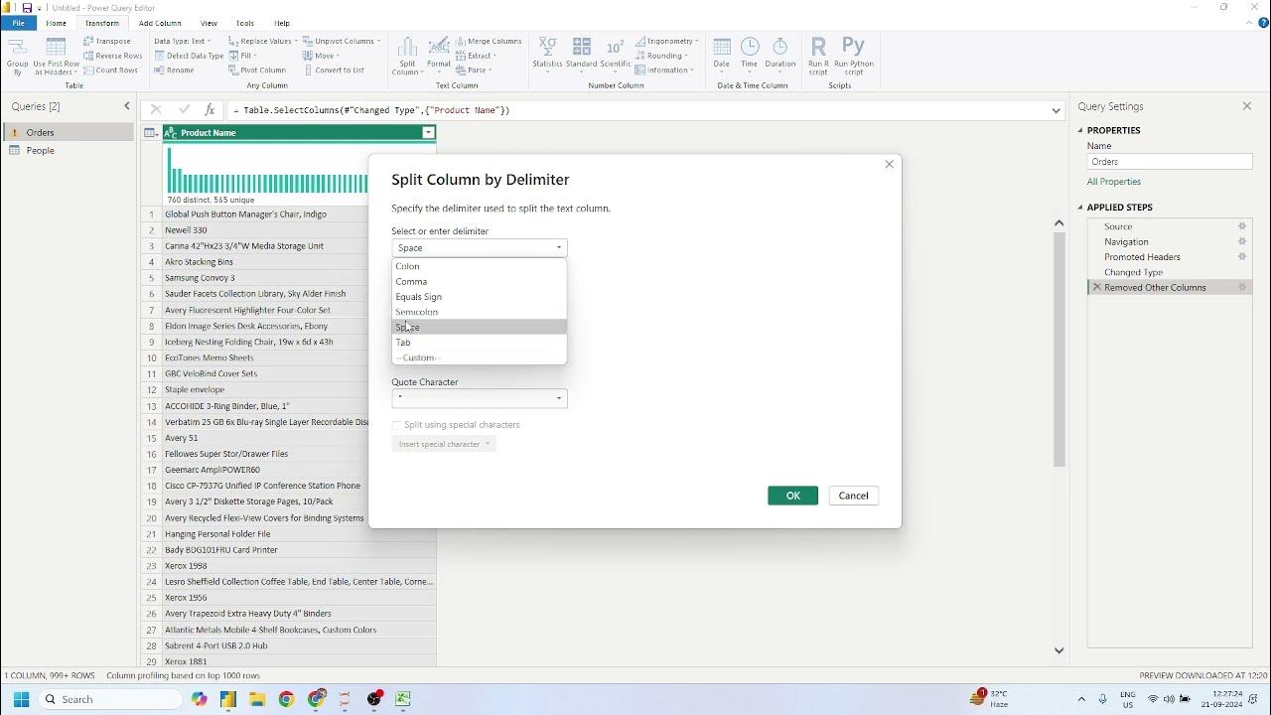This screenshot has height=715, width=1271.
Task: Open the Product Name column filter dropdown
Action: [428, 133]
